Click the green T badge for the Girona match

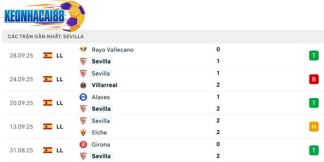313,150
